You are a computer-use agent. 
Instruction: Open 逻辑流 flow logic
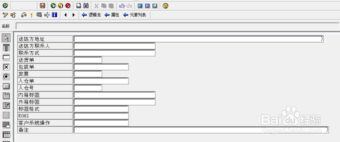click(91, 15)
